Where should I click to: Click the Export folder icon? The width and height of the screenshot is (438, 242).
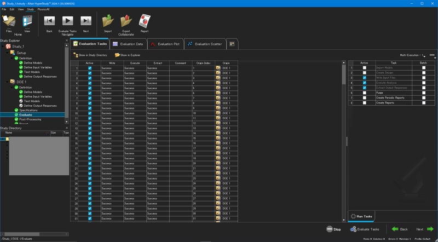click(x=126, y=21)
